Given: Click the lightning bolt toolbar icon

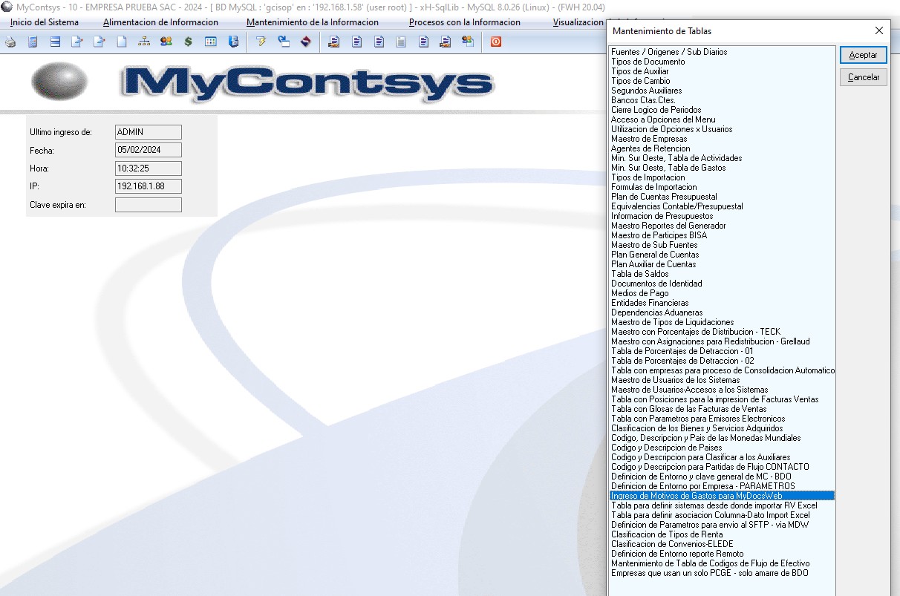Looking at the screenshot, I should coord(261,42).
